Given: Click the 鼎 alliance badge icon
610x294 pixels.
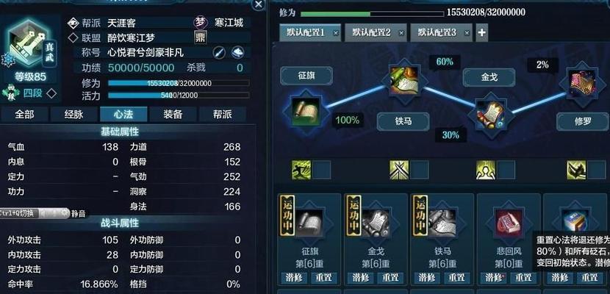Looking at the screenshot, I should point(201,37).
